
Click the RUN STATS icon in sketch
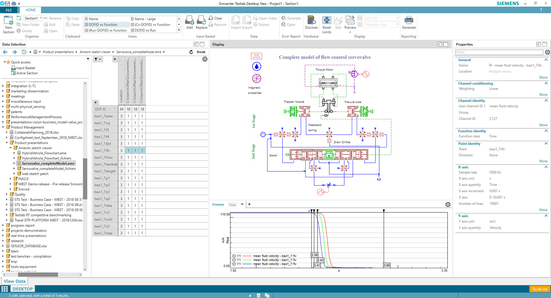tap(256, 56)
